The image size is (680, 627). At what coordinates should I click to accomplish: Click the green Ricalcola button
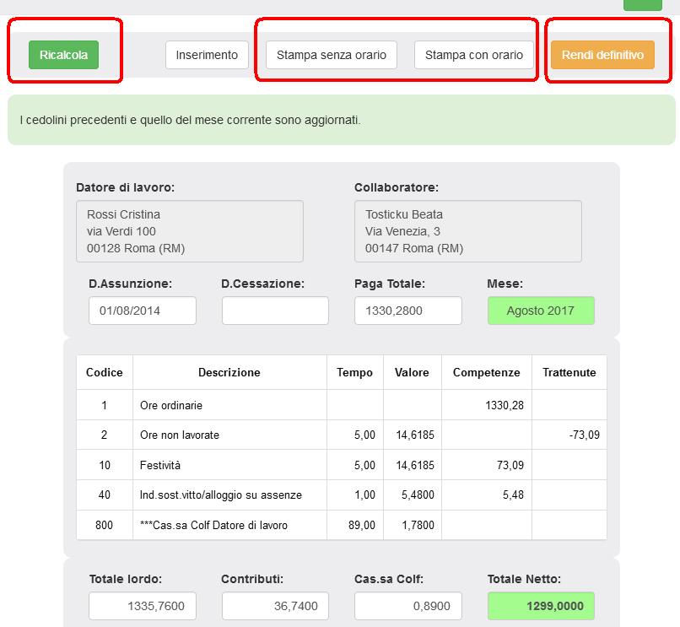click(x=63, y=55)
